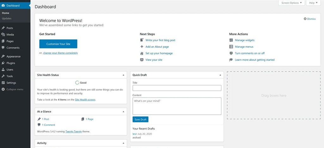This screenshot has width=324, height=148.
Task: Collapse the Quick Draft box
Action: [220, 75]
